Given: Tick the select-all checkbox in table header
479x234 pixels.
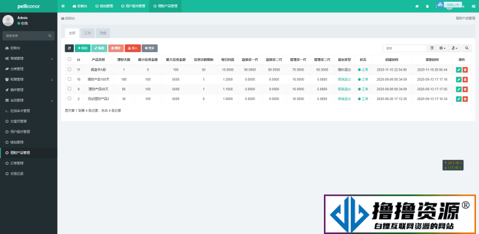Looking at the screenshot, I should pyautogui.click(x=69, y=59).
